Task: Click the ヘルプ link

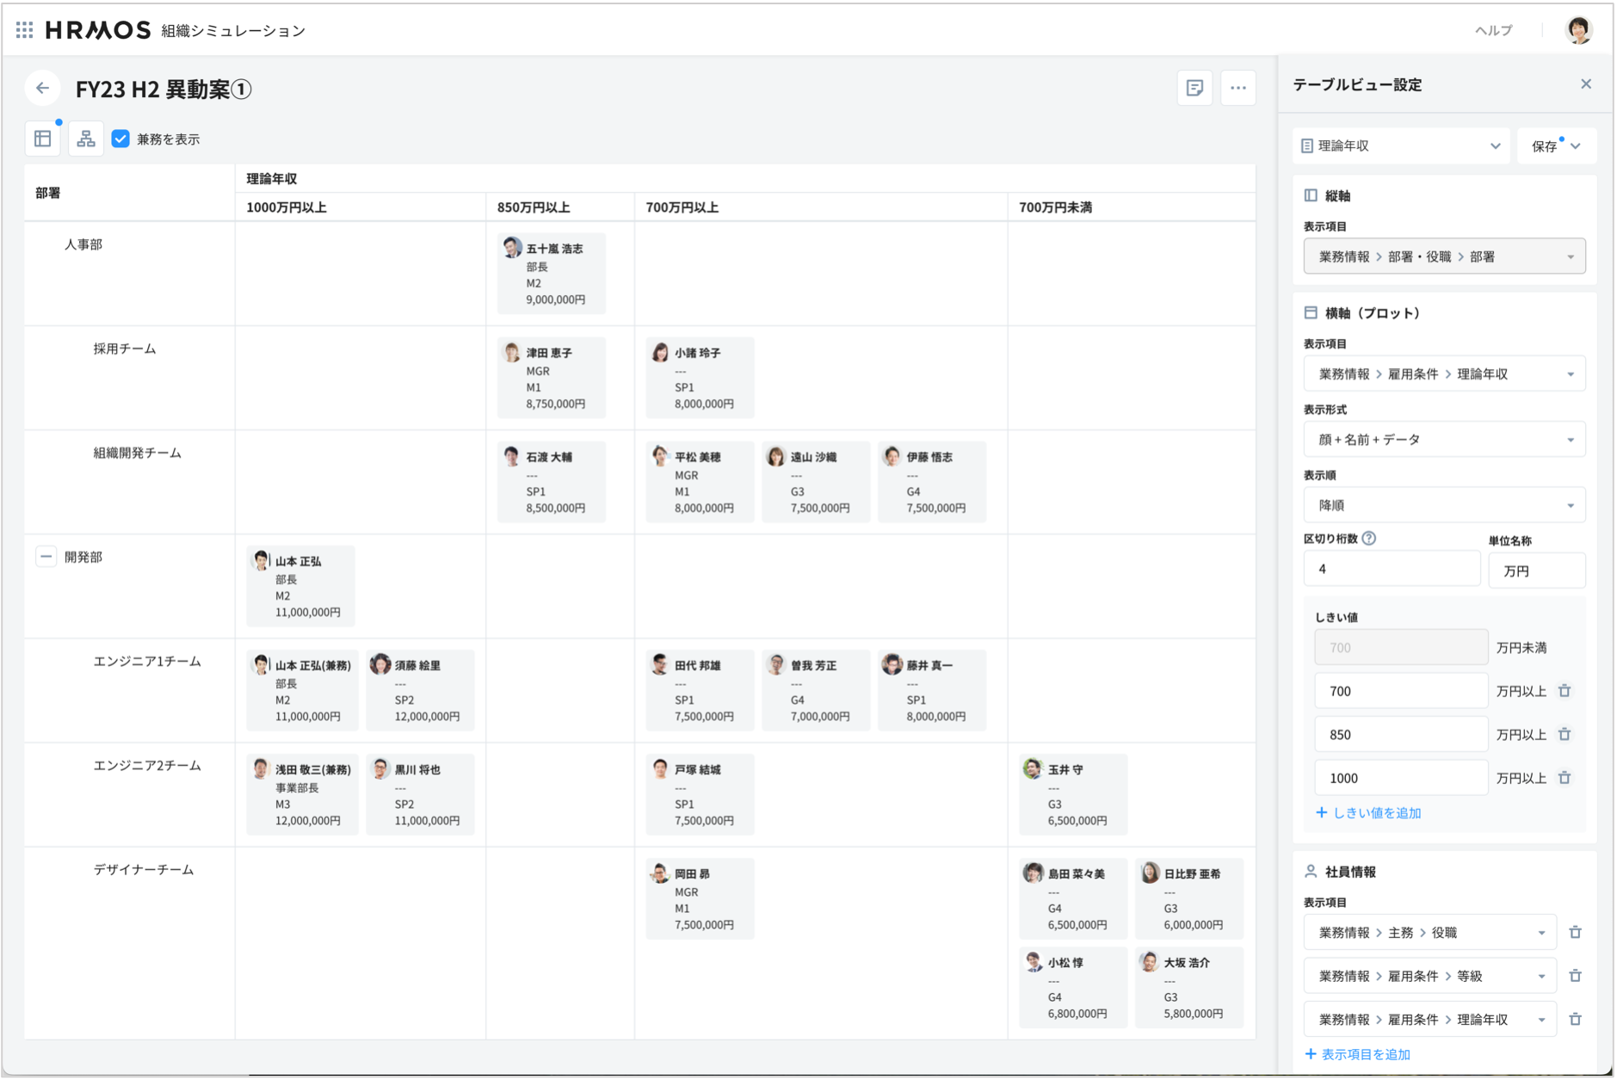Action: 1493,30
